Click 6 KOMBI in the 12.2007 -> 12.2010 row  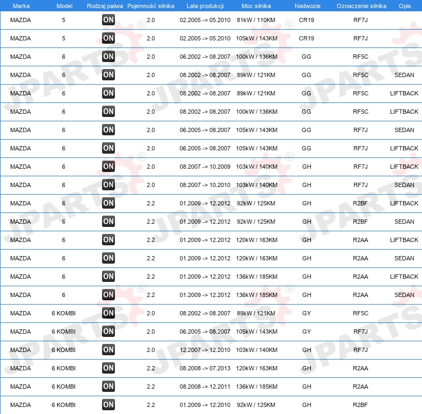(x=64, y=350)
